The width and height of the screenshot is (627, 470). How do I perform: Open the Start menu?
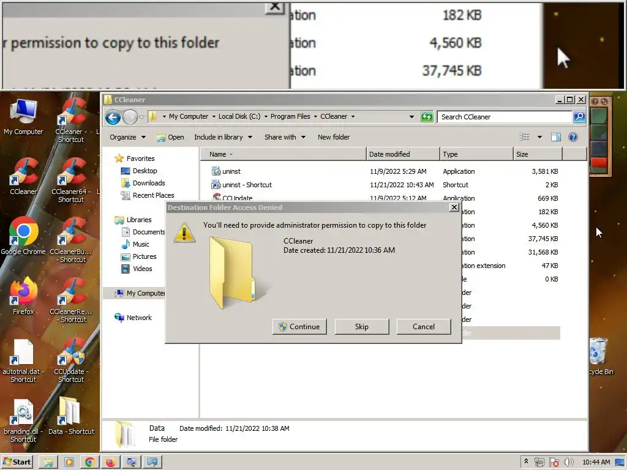(17, 463)
